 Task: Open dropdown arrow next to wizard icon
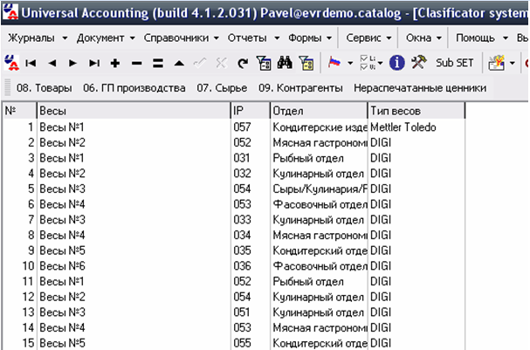tap(513, 63)
